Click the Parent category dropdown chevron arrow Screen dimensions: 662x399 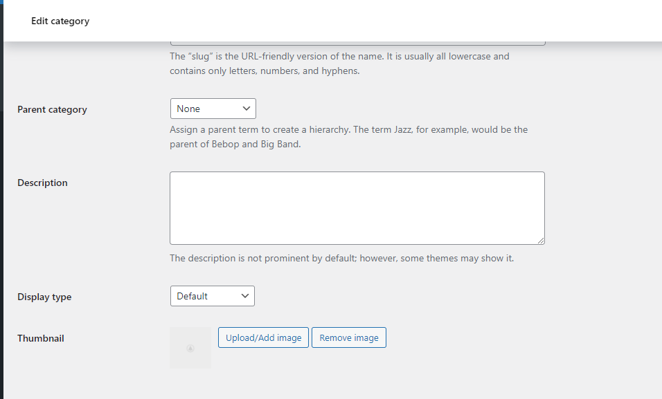tap(246, 109)
